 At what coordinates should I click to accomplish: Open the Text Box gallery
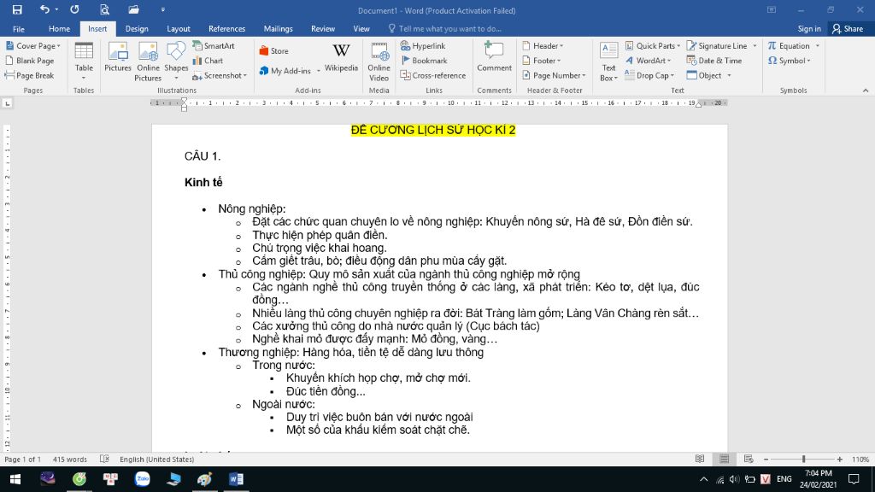608,61
